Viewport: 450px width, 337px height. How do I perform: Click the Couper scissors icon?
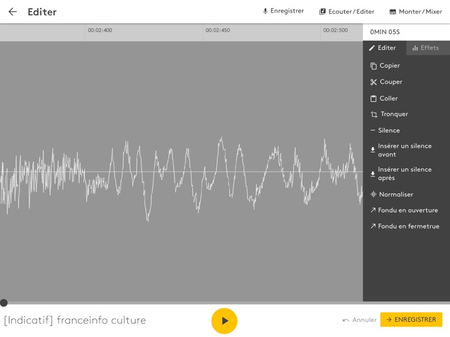(x=373, y=82)
